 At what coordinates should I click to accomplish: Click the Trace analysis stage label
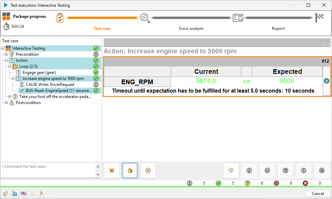[x=191, y=29]
